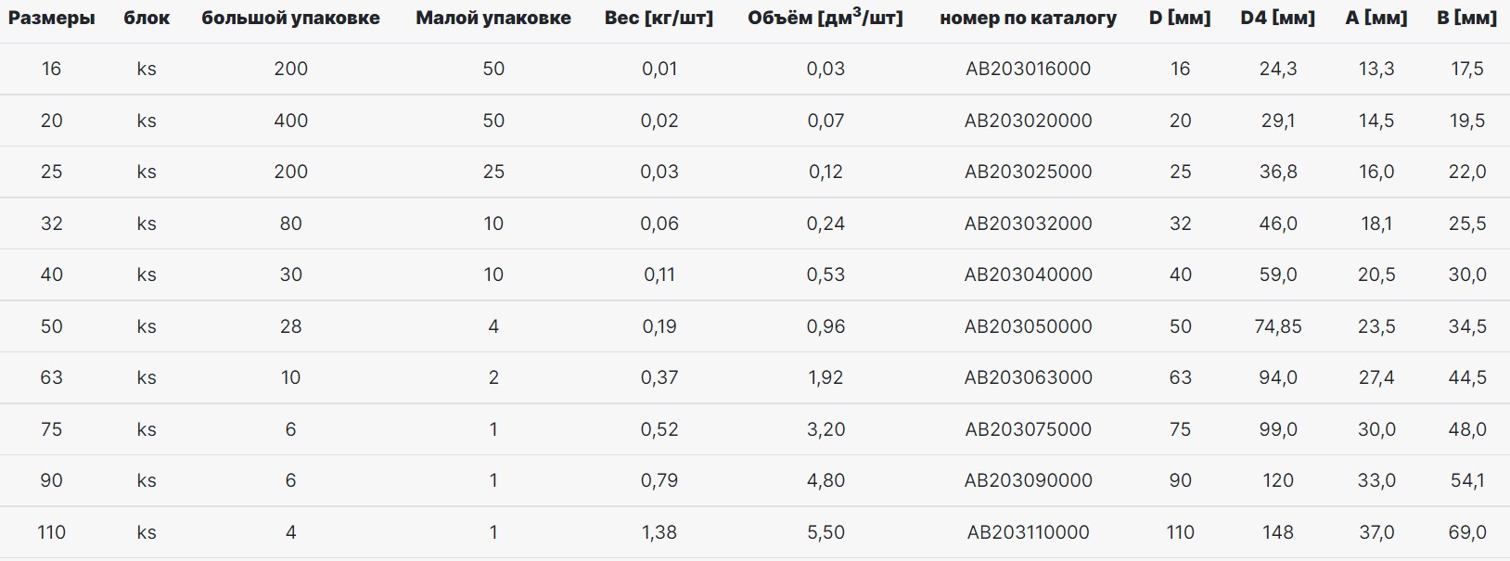Screen dimensions: 1510x561
Task: Select catalog number AB203040000
Action: tap(1028, 274)
